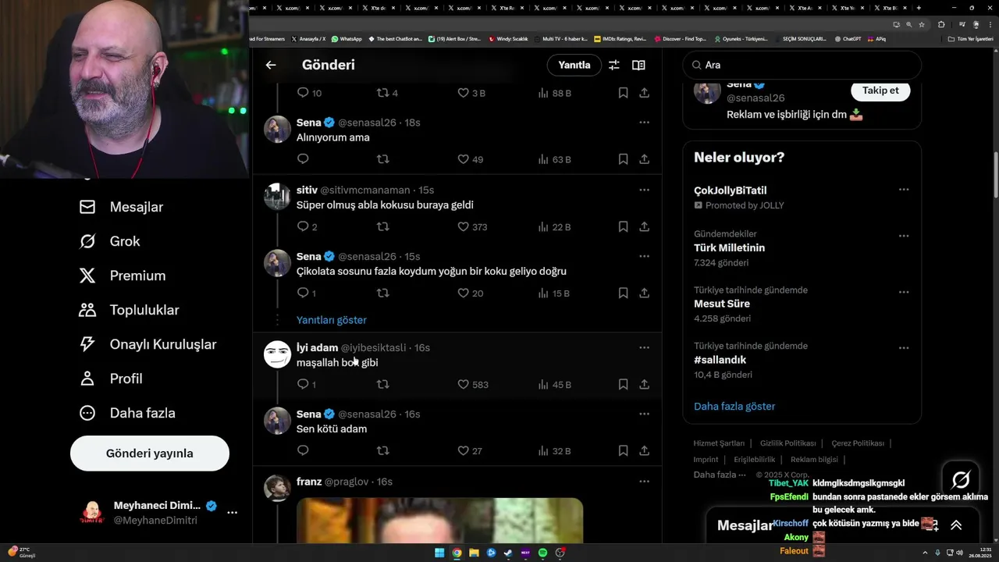Go back using the arrow beside Gönderi

pos(271,65)
